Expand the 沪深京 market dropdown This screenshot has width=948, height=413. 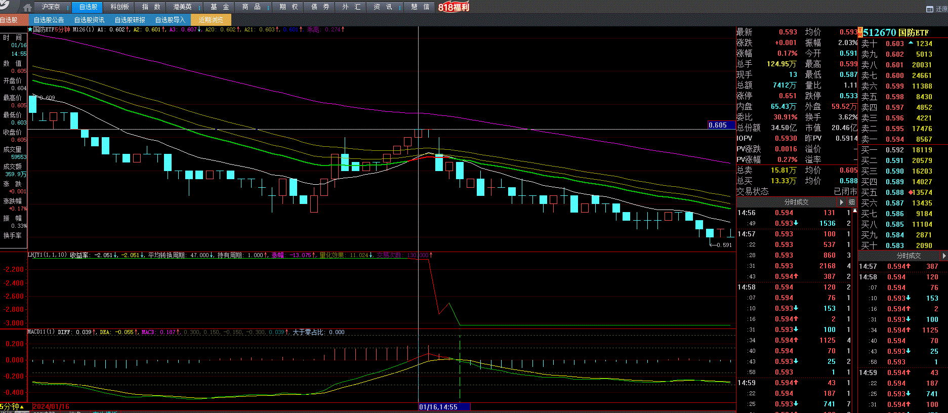pyautogui.click(x=68, y=7)
